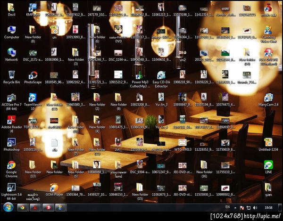This screenshot has height=221, width=283.
Task: Open TeamViewer 10 shortcut
Action: [x=33, y=102]
